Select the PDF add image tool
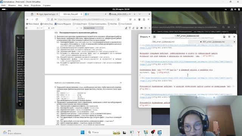 [137, 28]
